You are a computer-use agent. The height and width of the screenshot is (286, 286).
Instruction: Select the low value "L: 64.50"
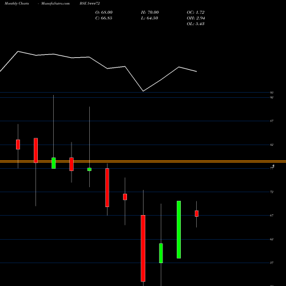tap(149, 18)
